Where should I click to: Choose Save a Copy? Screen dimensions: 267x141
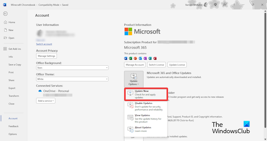pos(15,65)
